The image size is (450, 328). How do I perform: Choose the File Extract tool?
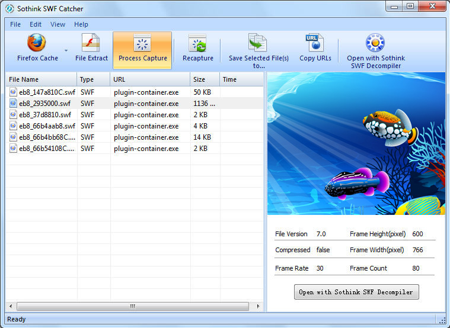[x=91, y=48]
